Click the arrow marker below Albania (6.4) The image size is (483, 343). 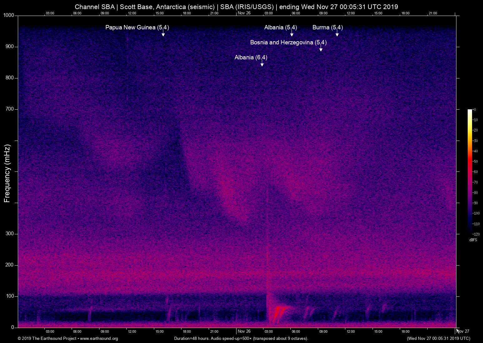click(262, 64)
